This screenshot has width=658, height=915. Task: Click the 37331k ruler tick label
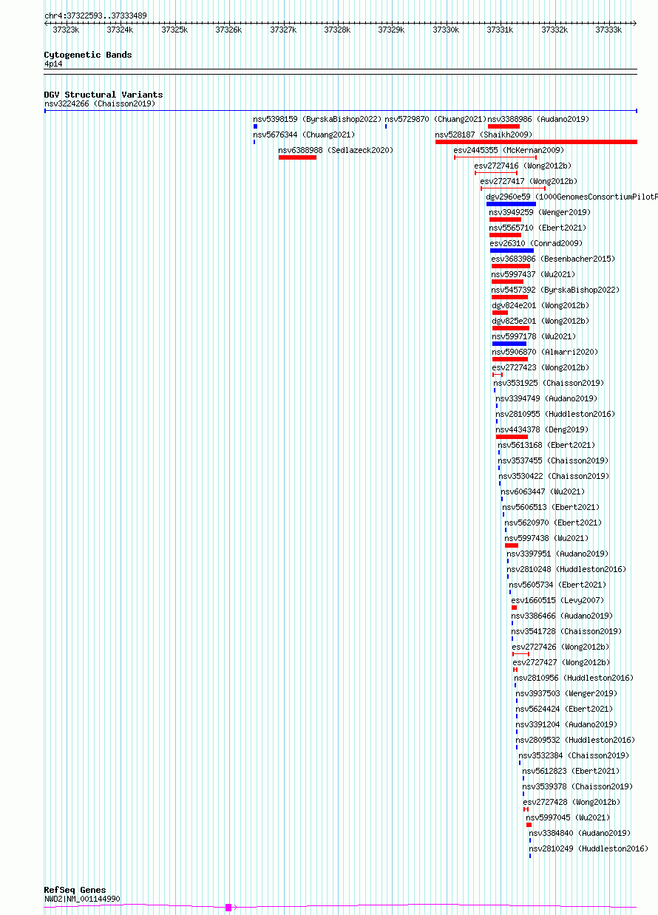pos(500,30)
